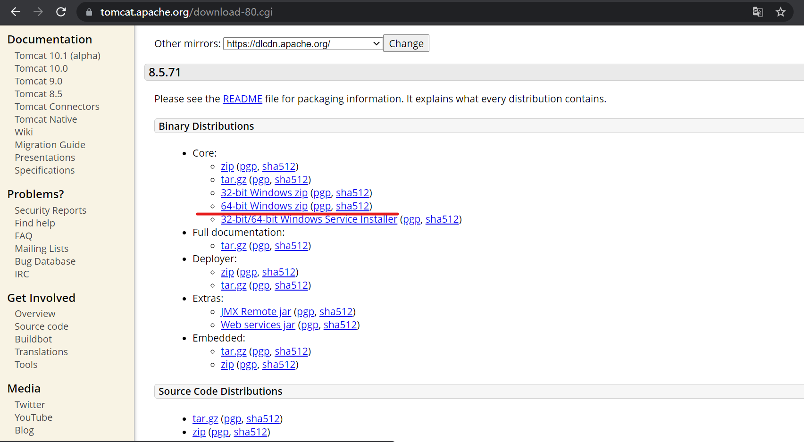Open the translate page icon
804x442 pixels.
coord(758,12)
